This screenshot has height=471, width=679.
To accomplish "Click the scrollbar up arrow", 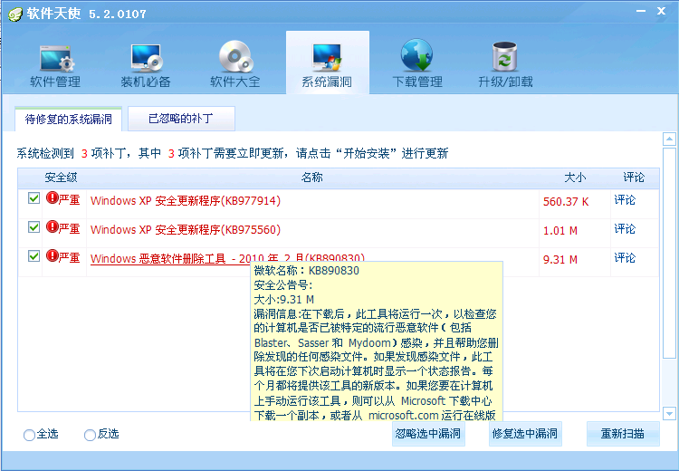I will coord(669,139).
